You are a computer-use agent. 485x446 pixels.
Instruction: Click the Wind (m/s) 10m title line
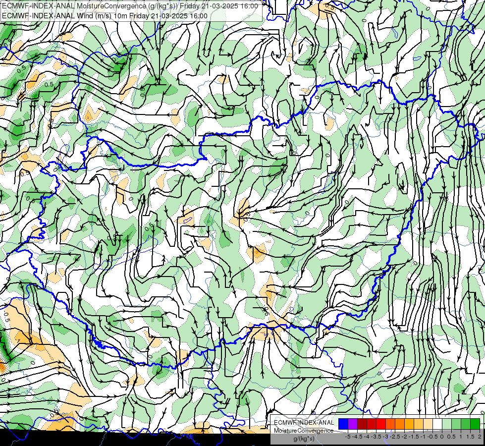(x=105, y=16)
